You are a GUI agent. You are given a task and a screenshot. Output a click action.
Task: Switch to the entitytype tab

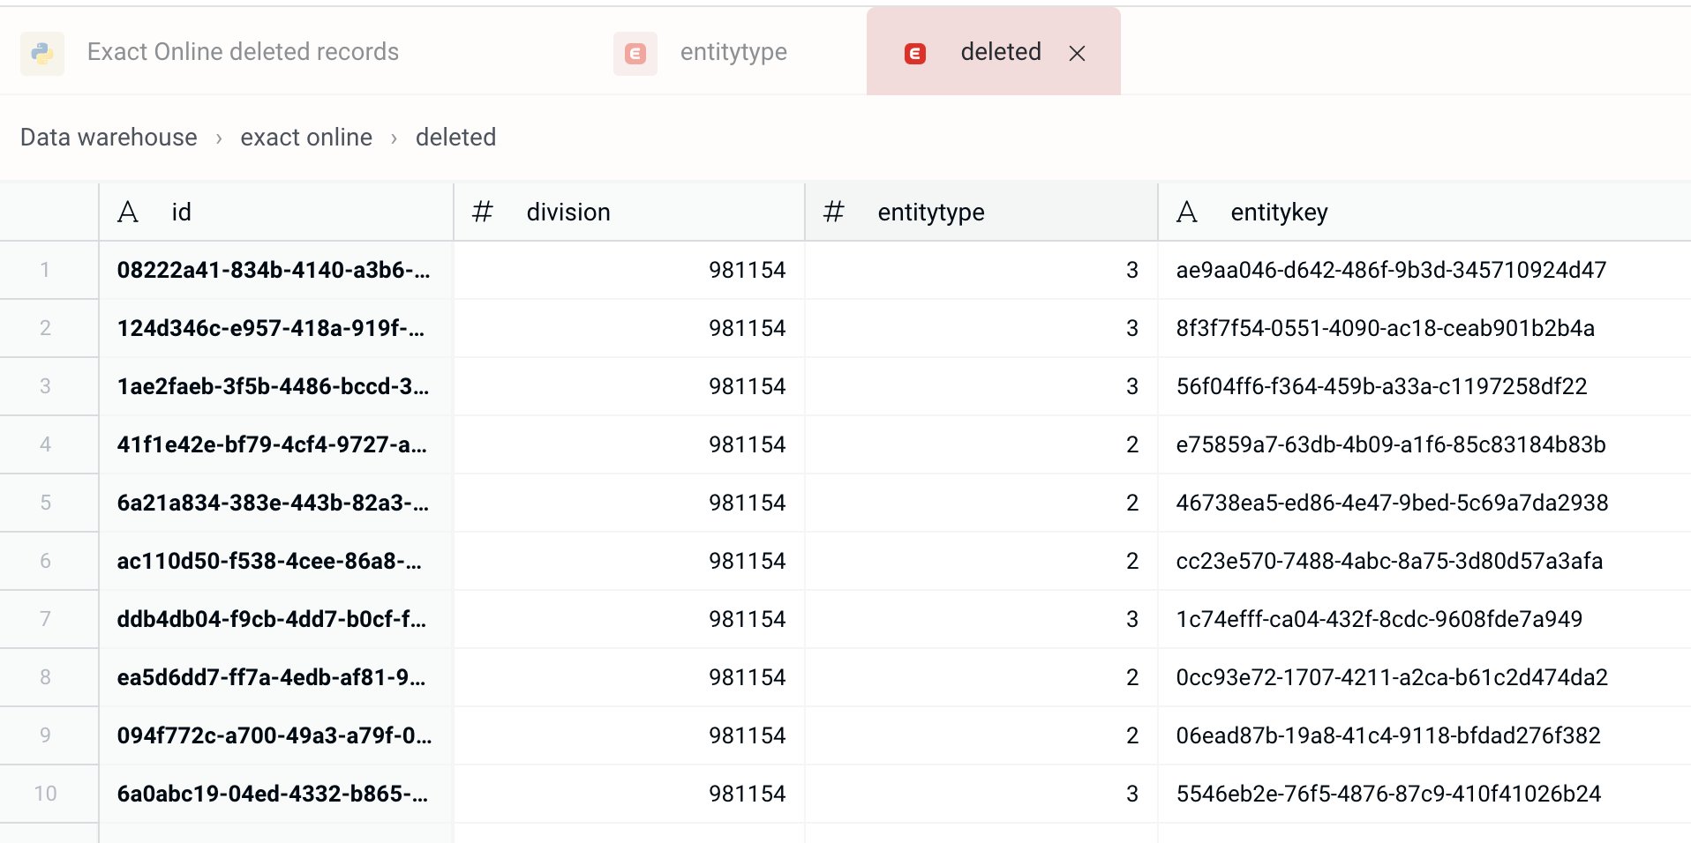733,52
